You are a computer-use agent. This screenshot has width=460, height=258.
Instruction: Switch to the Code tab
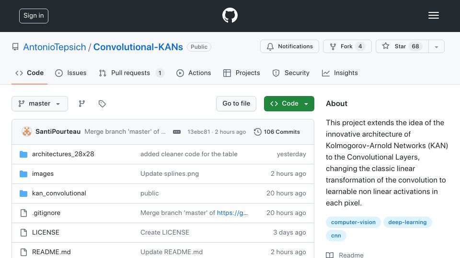coord(30,73)
